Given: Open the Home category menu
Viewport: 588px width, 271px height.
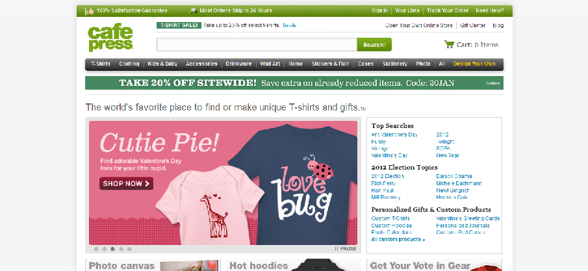Looking at the screenshot, I should pyautogui.click(x=296, y=64).
